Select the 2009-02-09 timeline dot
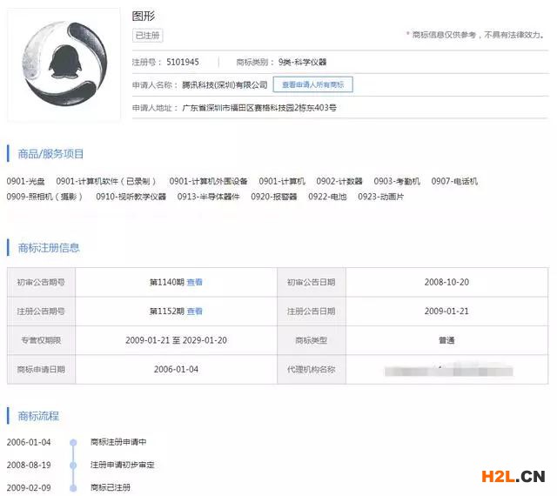The image size is (557, 496). tap(74, 487)
